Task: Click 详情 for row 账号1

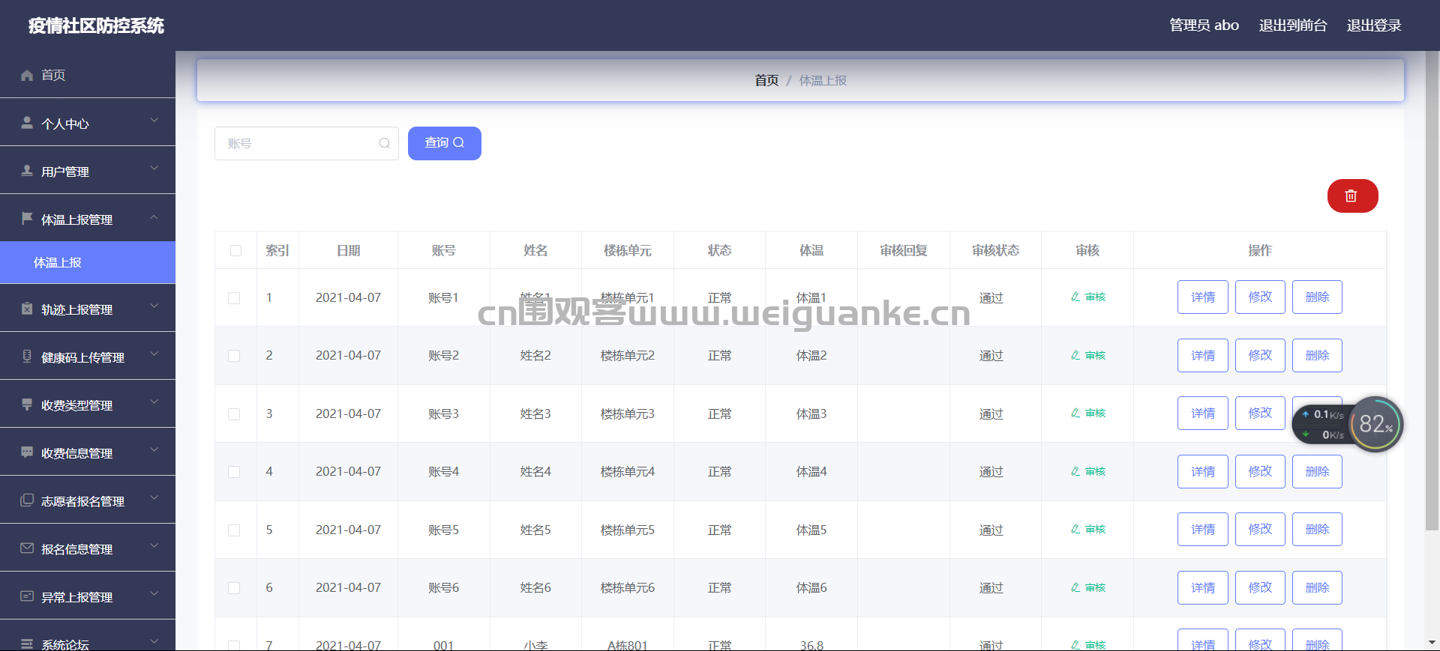Action: coord(1203,297)
